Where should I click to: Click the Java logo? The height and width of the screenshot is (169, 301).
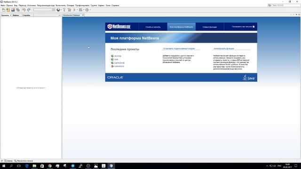pos(249,77)
